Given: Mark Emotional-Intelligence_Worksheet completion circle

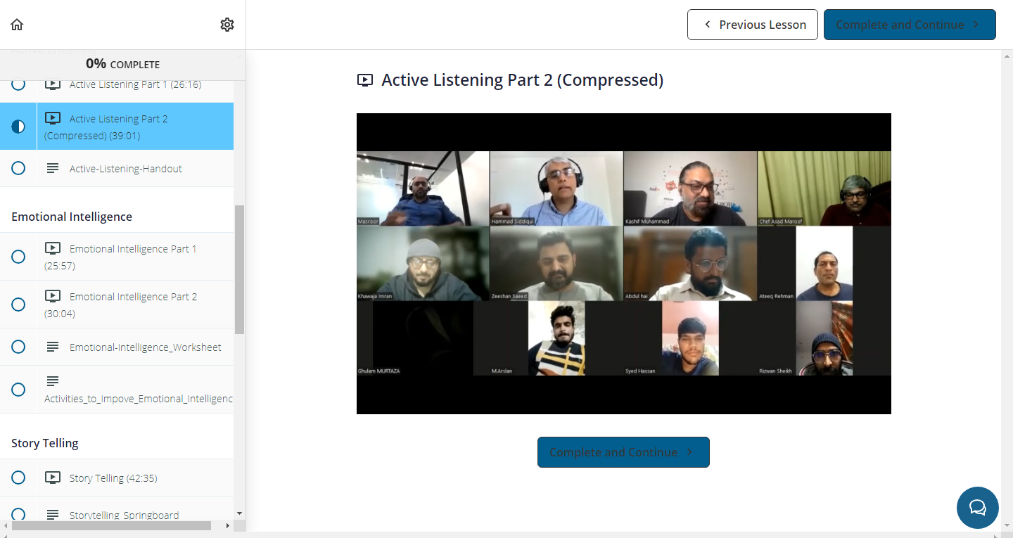Looking at the screenshot, I should (18, 347).
